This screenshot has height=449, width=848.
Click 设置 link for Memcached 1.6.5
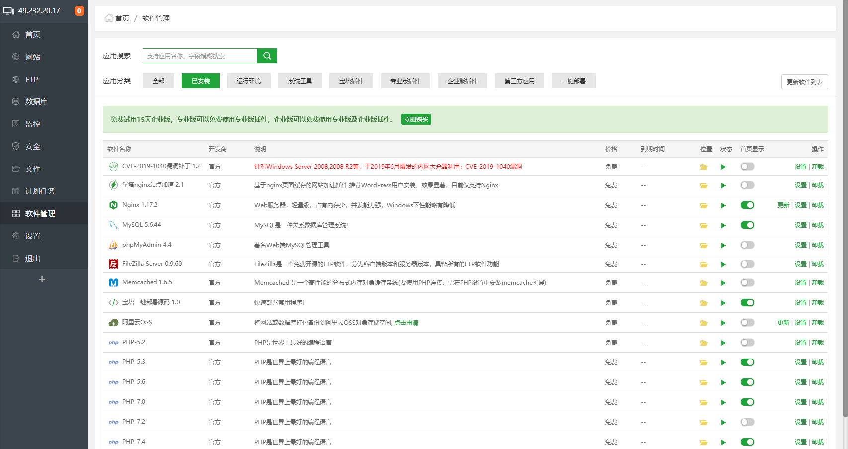[x=801, y=283]
